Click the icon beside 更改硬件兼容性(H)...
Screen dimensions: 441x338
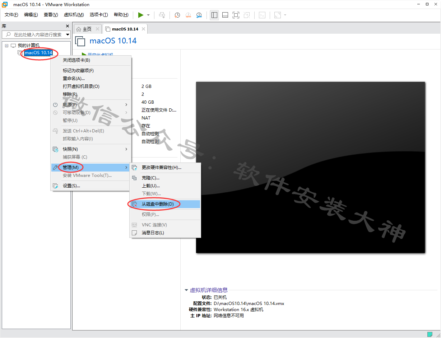134,168
